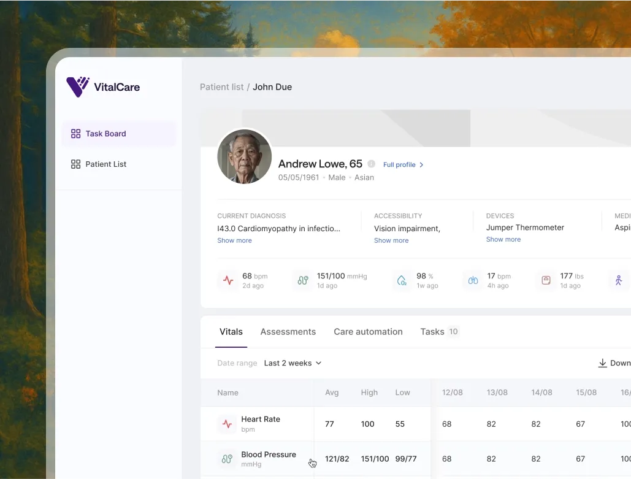Click the lungs respiration icon next to 17 bpm
Image resolution: width=631 pixels, height=479 pixels.
[x=473, y=280]
